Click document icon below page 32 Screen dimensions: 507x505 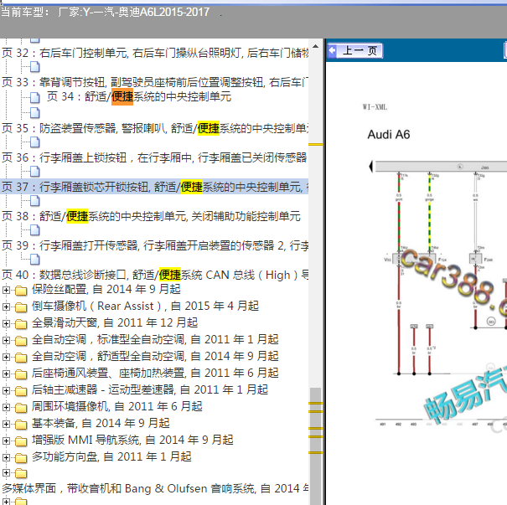35,67
